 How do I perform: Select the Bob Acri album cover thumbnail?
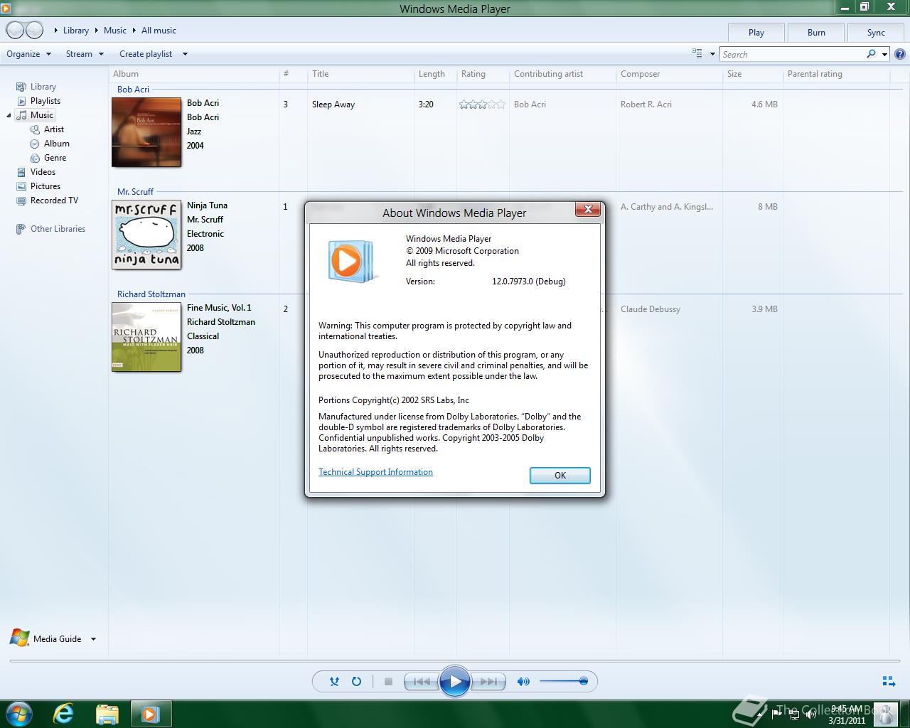pyautogui.click(x=146, y=132)
